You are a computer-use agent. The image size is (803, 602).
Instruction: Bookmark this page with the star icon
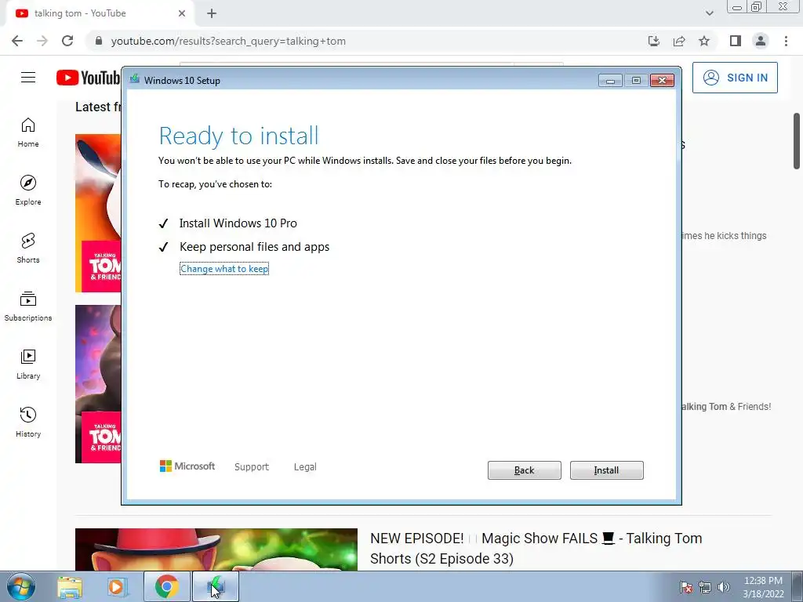[x=704, y=41]
